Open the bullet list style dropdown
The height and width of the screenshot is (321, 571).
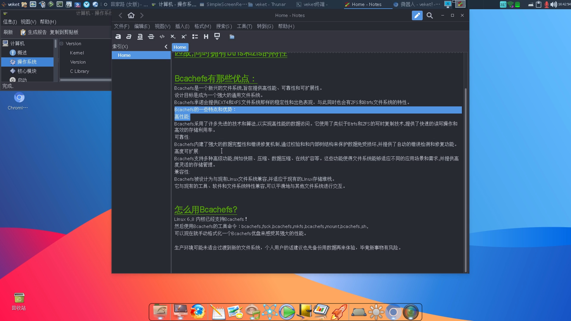click(x=195, y=37)
